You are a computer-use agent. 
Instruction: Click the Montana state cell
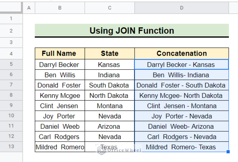click(110, 106)
